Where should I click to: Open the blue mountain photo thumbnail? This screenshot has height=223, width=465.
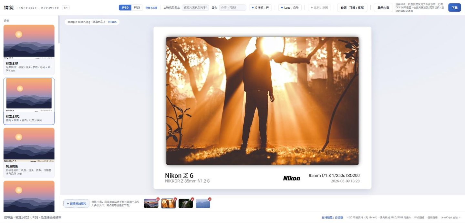click(203, 203)
